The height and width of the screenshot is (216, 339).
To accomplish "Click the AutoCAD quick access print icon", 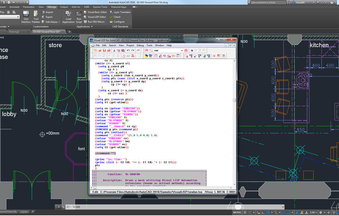I will click(9, 2).
